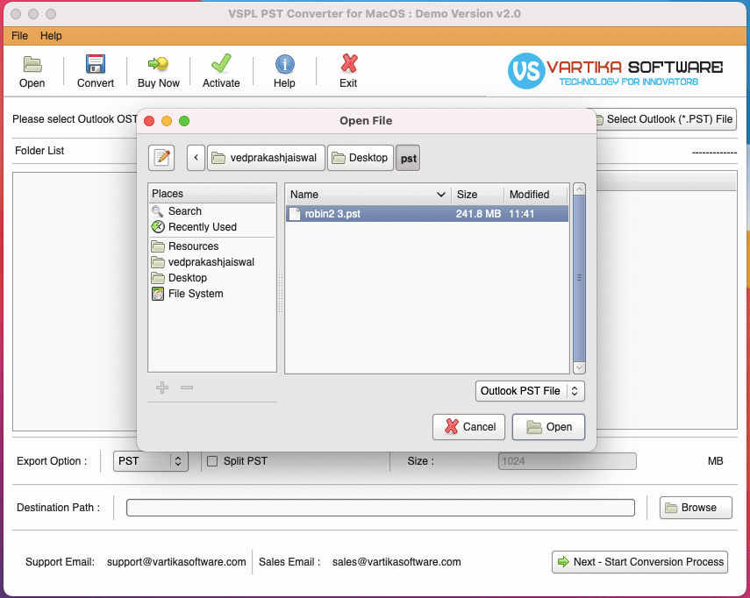Click the Browse button

coord(696,508)
